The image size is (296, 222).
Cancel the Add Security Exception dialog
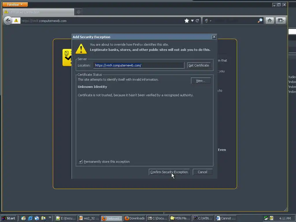click(202, 172)
